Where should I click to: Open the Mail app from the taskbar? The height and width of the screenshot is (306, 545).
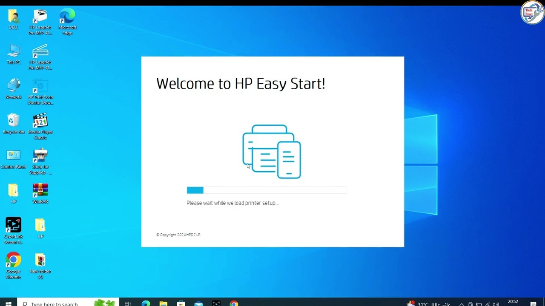pos(199,303)
